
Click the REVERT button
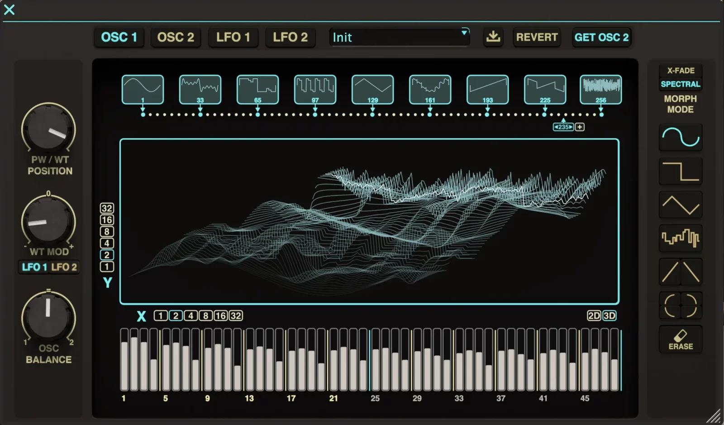tap(537, 38)
